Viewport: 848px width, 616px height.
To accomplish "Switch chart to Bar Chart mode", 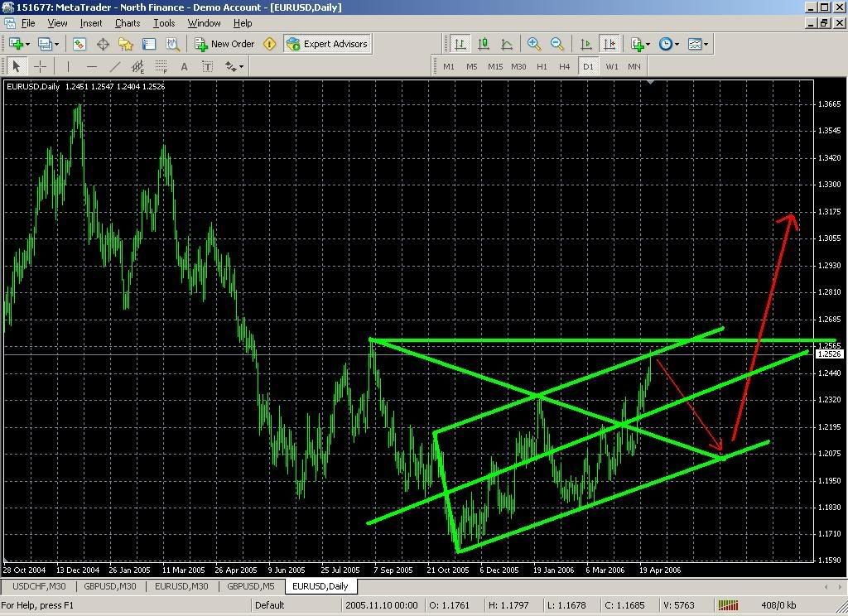I will 460,44.
